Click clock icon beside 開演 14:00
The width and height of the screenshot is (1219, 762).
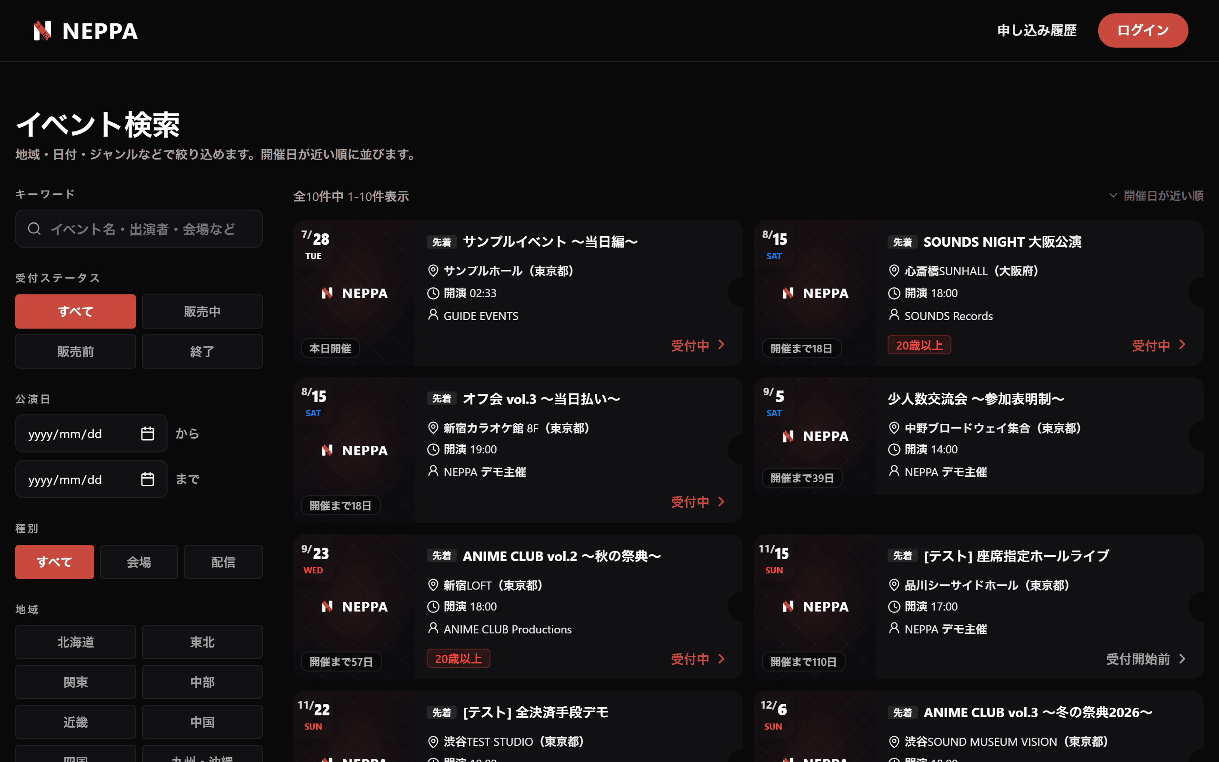pos(894,449)
